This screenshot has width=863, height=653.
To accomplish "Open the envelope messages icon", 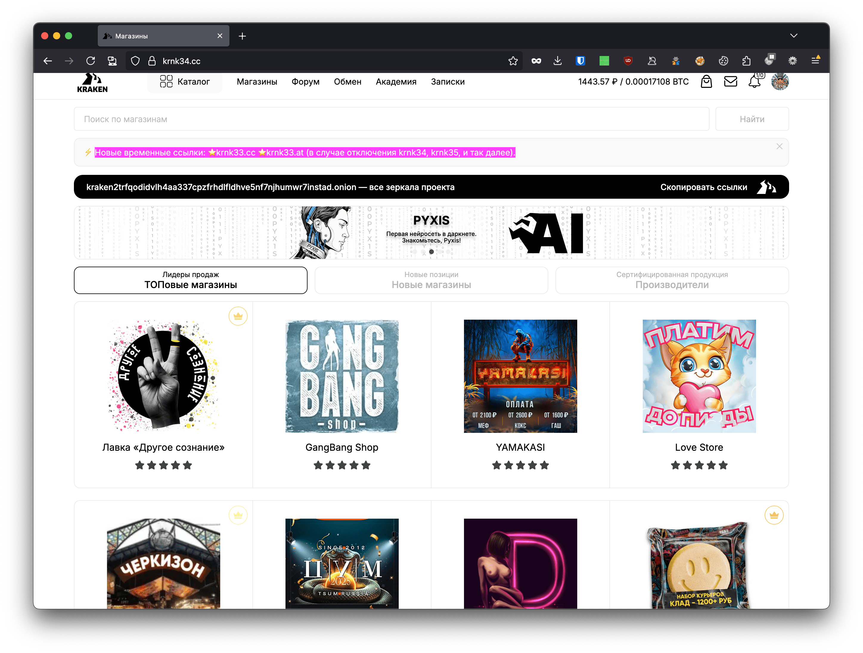I will [x=730, y=82].
